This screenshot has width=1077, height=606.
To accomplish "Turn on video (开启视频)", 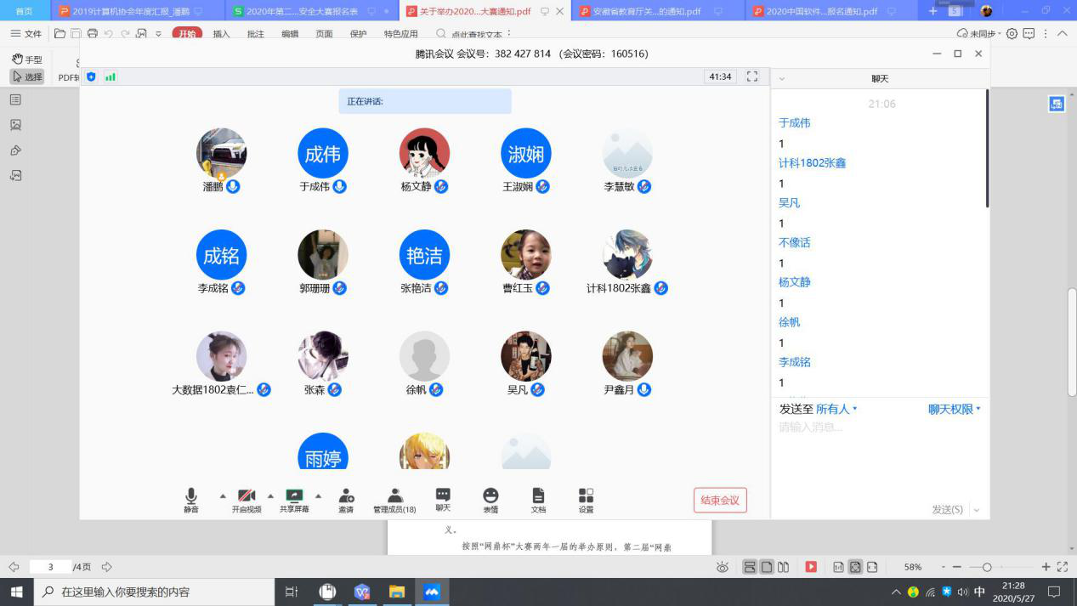I will [x=247, y=500].
